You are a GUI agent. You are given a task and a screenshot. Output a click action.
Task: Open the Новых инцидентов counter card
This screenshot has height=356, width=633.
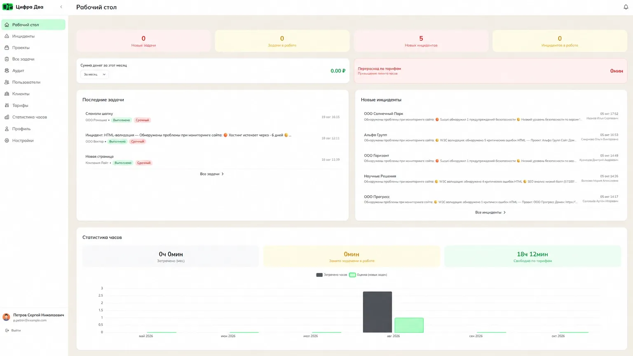click(421, 41)
